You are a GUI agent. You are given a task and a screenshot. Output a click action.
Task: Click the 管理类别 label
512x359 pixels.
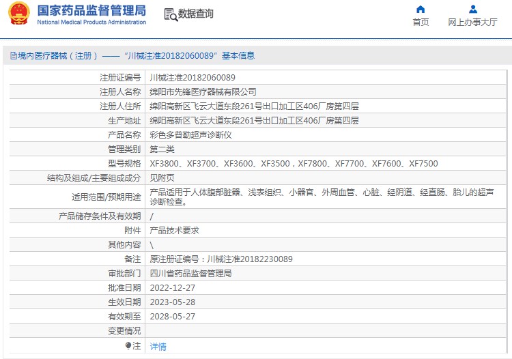(x=124, y=149)
